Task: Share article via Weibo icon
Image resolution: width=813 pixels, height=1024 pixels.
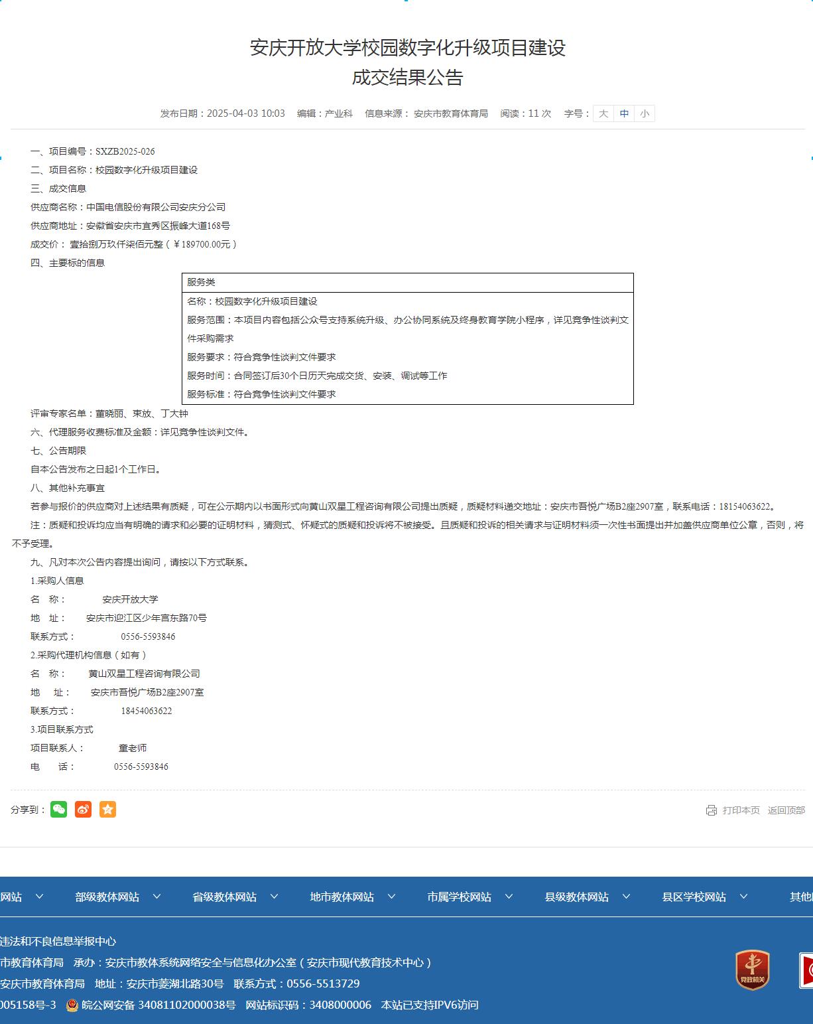Action: point(84,809)
